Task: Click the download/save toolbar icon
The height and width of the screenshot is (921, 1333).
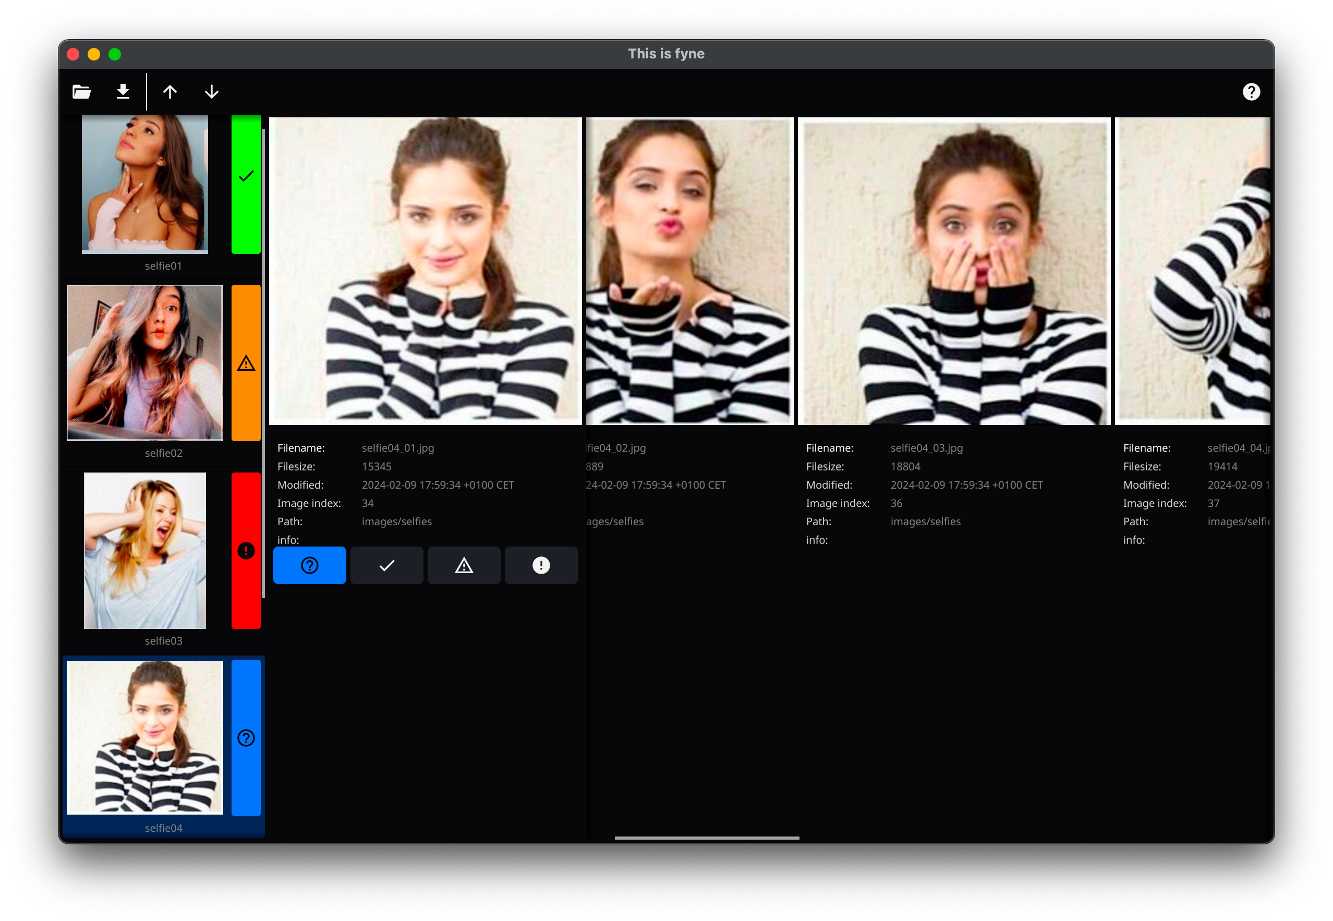Action: [123, 92]
